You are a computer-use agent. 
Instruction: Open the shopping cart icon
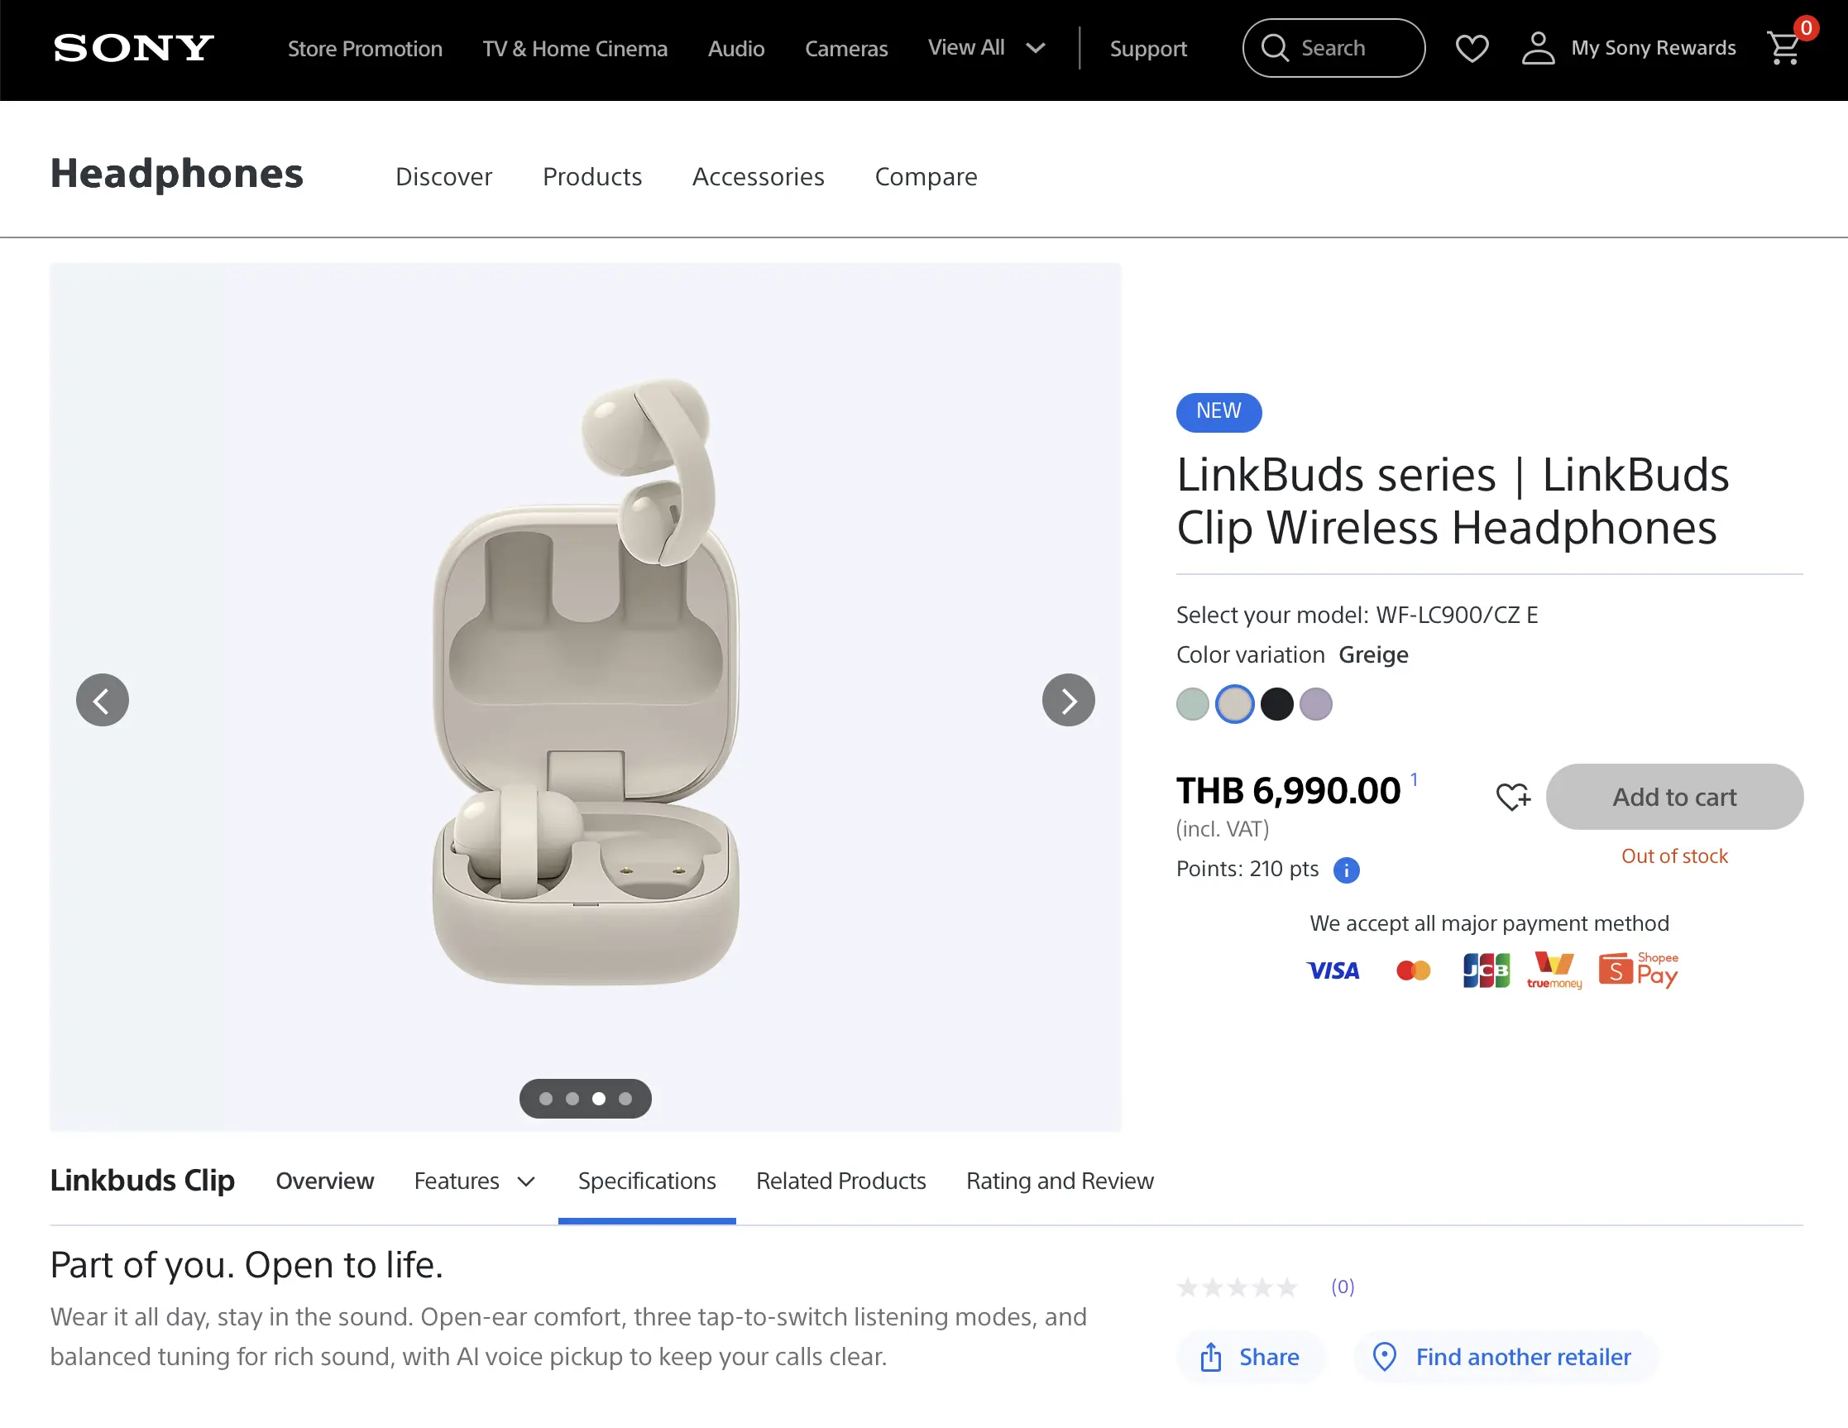click(1784, 48)
